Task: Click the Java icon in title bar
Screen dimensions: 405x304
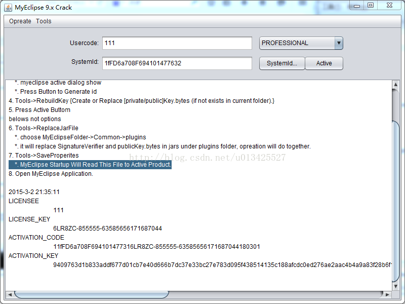Action: tap(8, 8)
